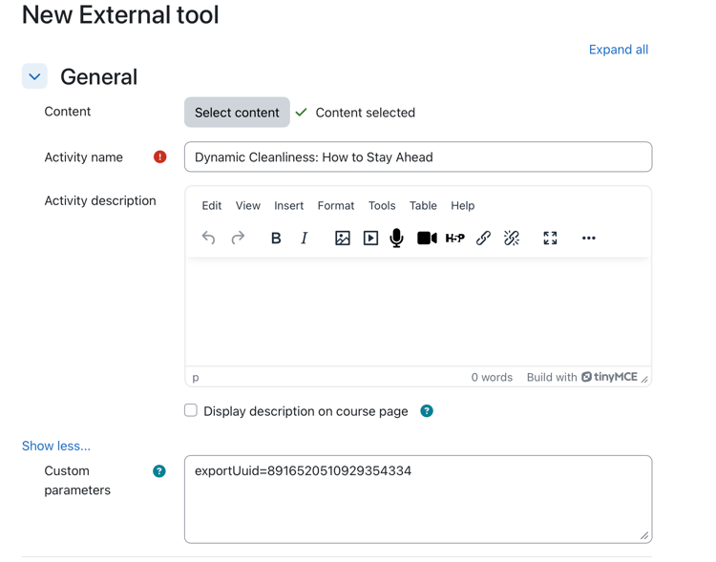
Task: Open the Tools menu
Action: [x=382, y=205]
